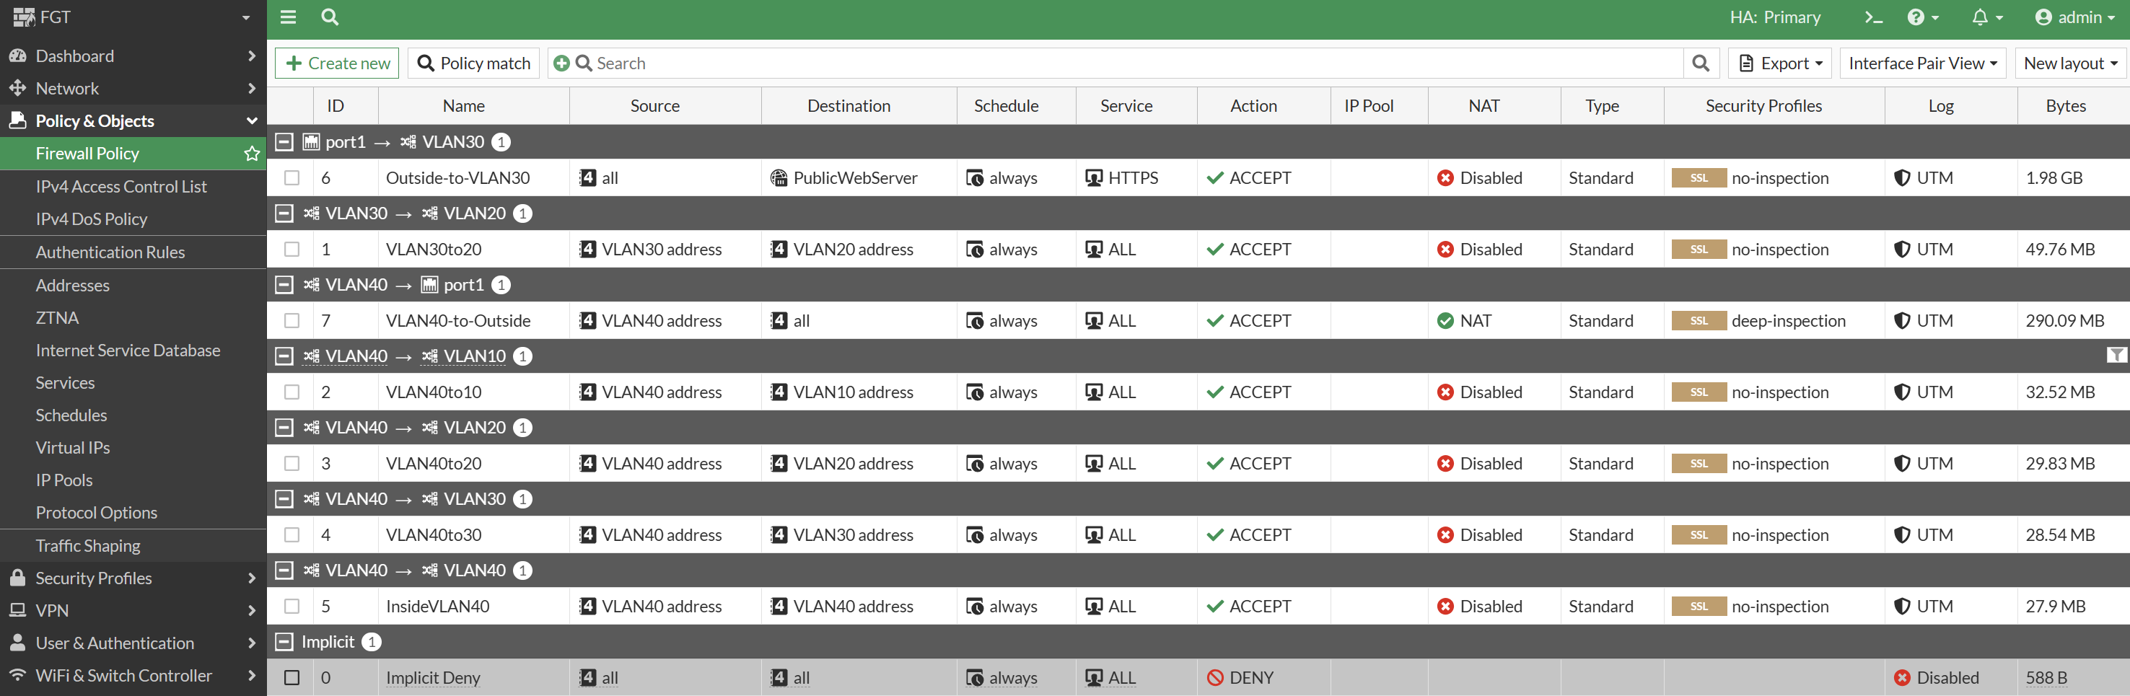Select the checkbox for policy Outside-to-VLAN30
The image size is (2130, 696).
tap(291, 177)
